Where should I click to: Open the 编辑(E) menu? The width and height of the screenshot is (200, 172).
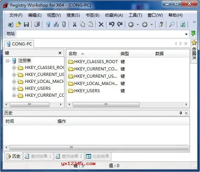(x=35, y=15)
